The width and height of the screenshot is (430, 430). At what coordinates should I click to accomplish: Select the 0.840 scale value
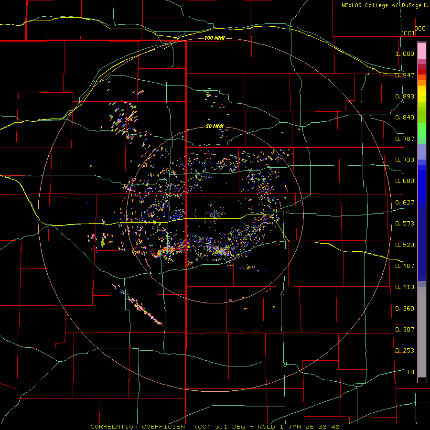click(405, 118)
